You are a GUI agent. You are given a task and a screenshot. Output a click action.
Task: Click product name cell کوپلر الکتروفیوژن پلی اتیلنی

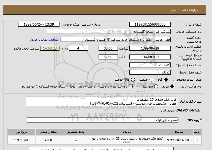click(x=127, y=140)
